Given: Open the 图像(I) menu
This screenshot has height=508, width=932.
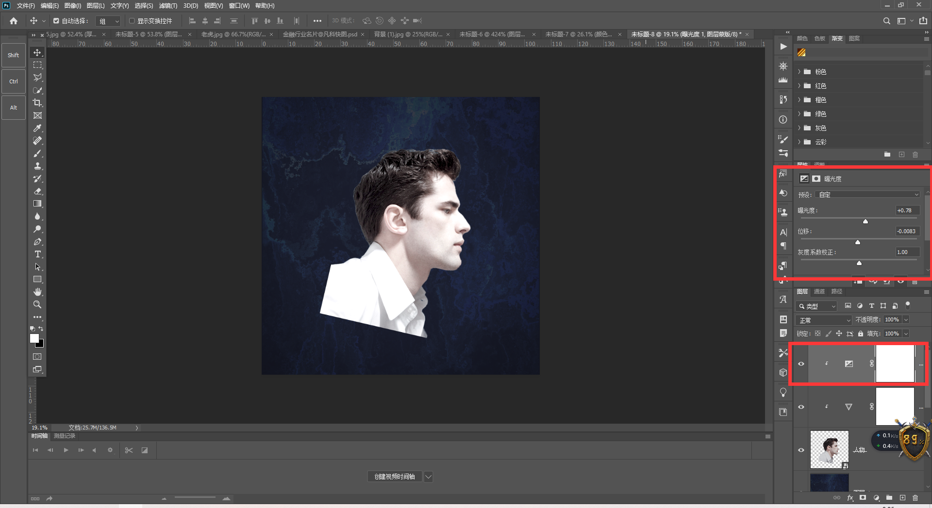Looking at the screenshot, I should point(73,6).
